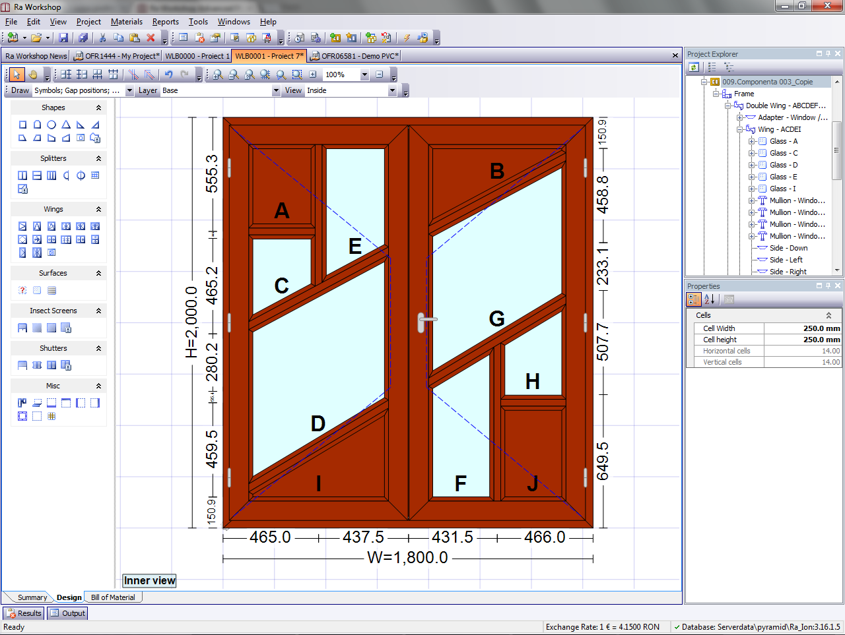Collapse the Cells property category
845x635 pixels.
(829, 315)
